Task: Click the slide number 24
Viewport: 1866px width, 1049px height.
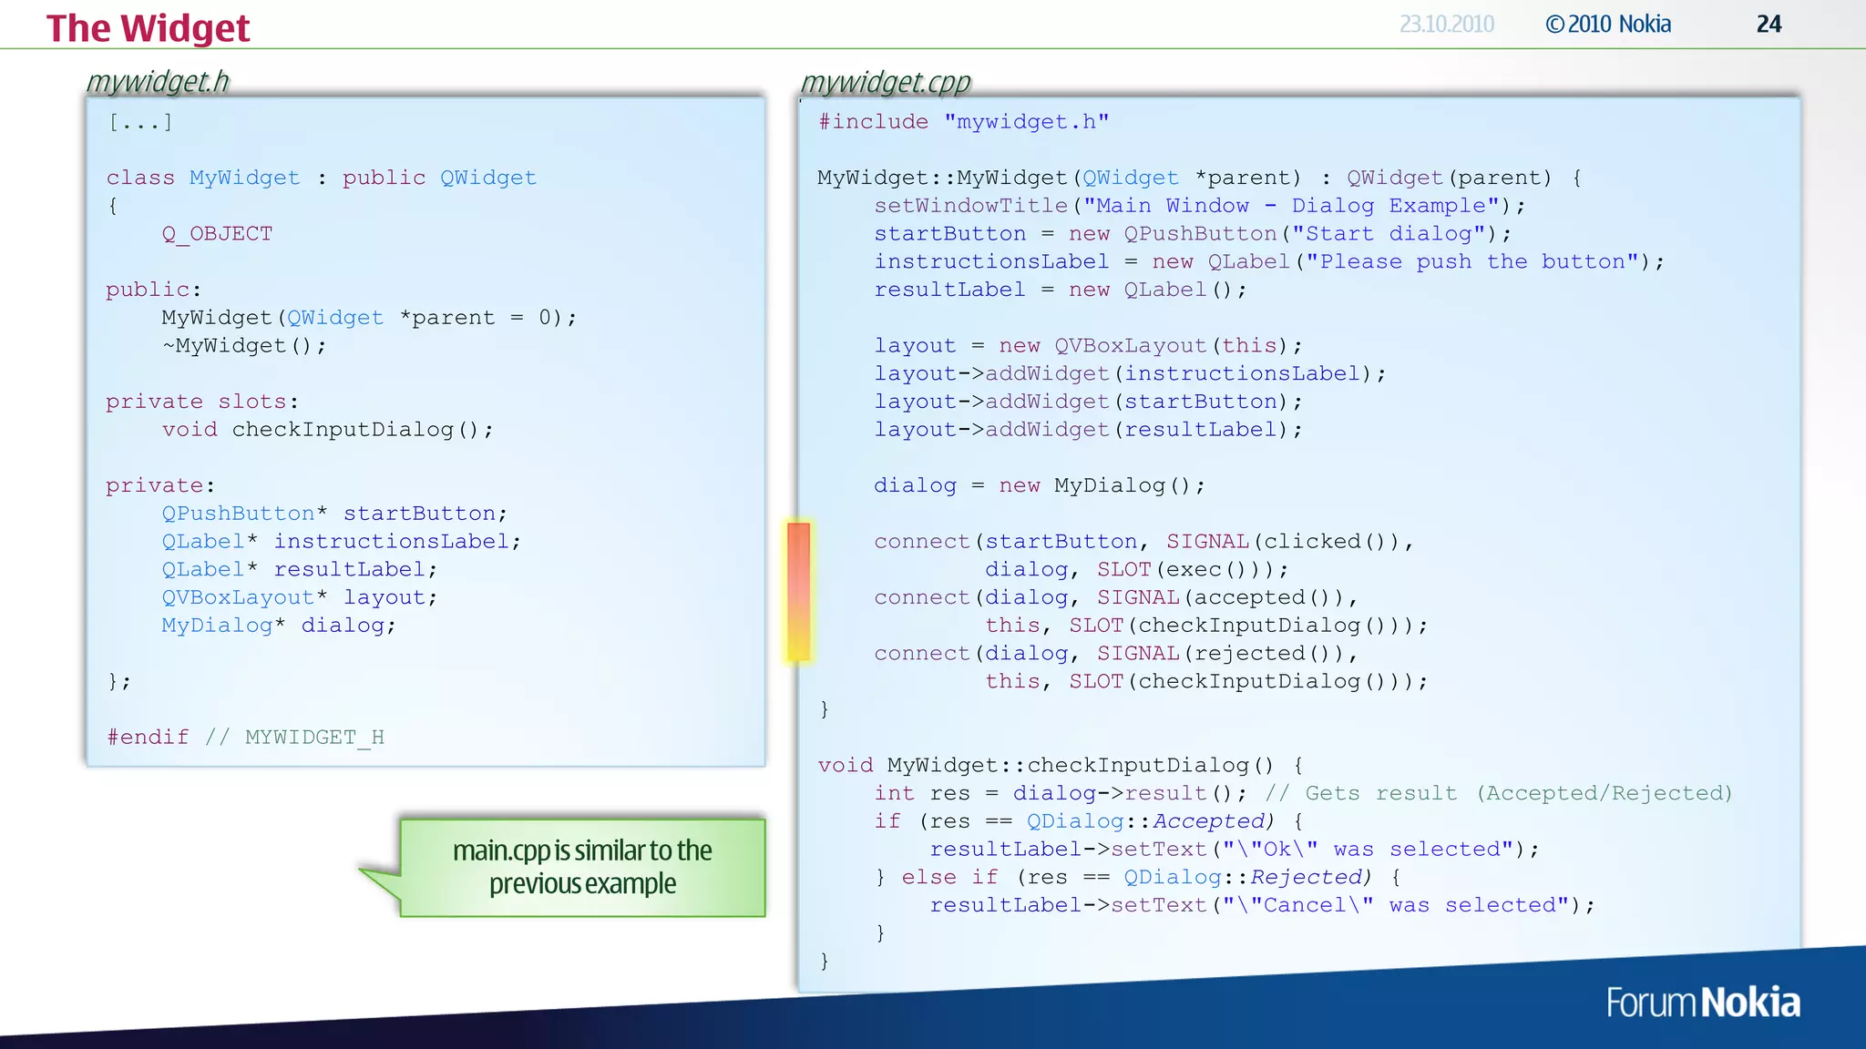Action: tap(1769, 25)
